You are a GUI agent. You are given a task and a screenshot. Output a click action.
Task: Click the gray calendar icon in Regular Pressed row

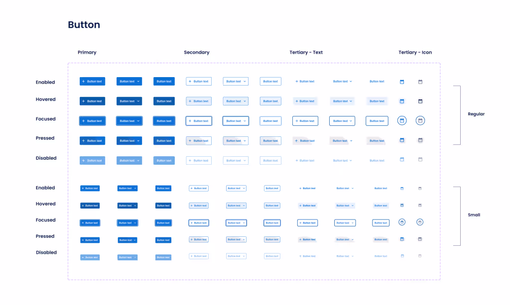(x=420, y=140)
